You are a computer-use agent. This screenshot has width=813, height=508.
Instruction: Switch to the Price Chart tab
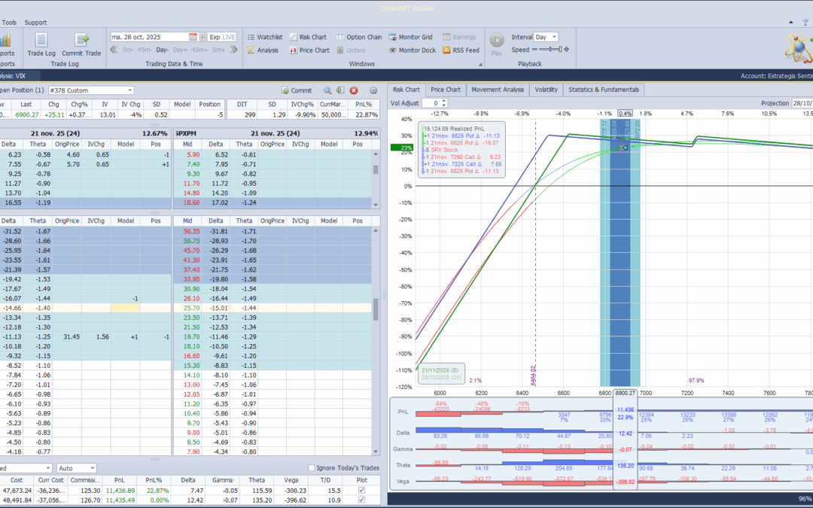(x=446, y=90)
